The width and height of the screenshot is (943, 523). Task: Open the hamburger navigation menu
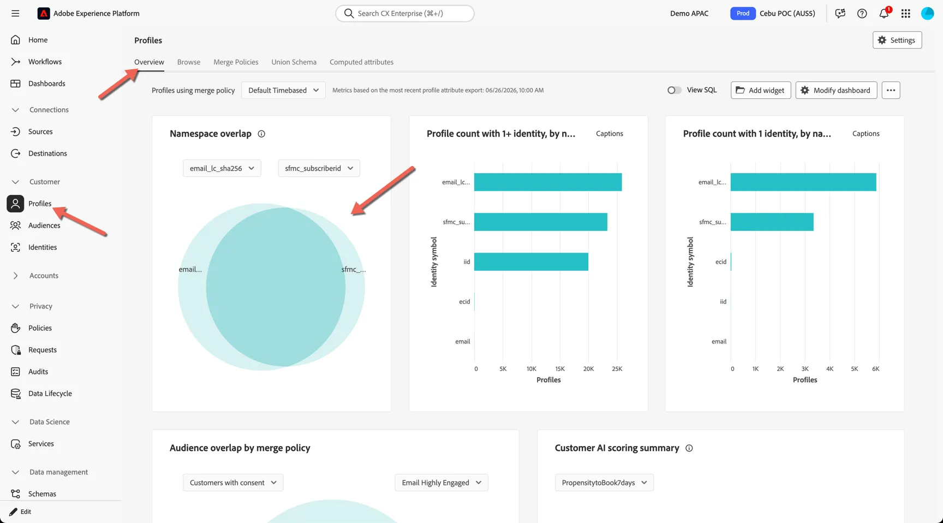tap(15, 13)
